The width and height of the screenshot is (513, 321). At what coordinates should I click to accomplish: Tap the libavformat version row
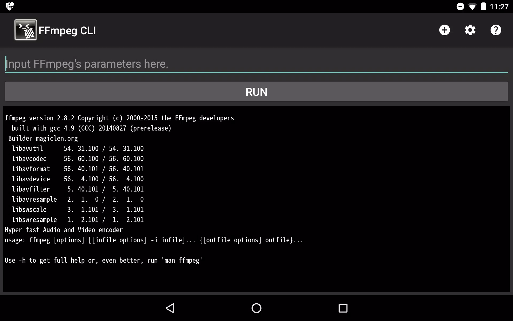(78, 169)
